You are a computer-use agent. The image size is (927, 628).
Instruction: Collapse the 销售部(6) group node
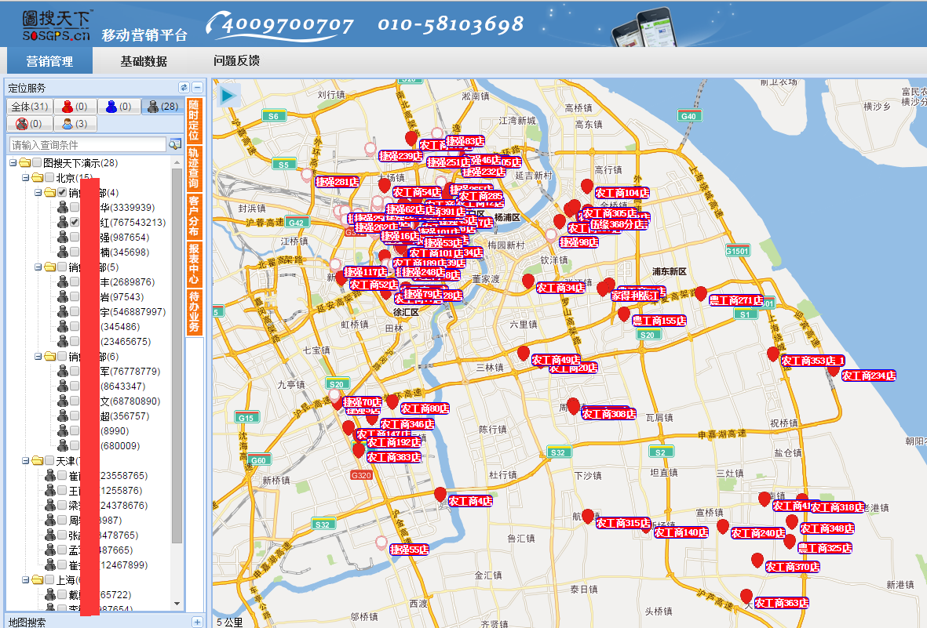click(38, 356)
